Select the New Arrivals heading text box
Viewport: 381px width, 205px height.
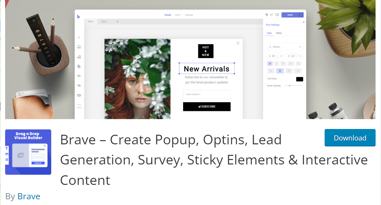pos(207,69)
